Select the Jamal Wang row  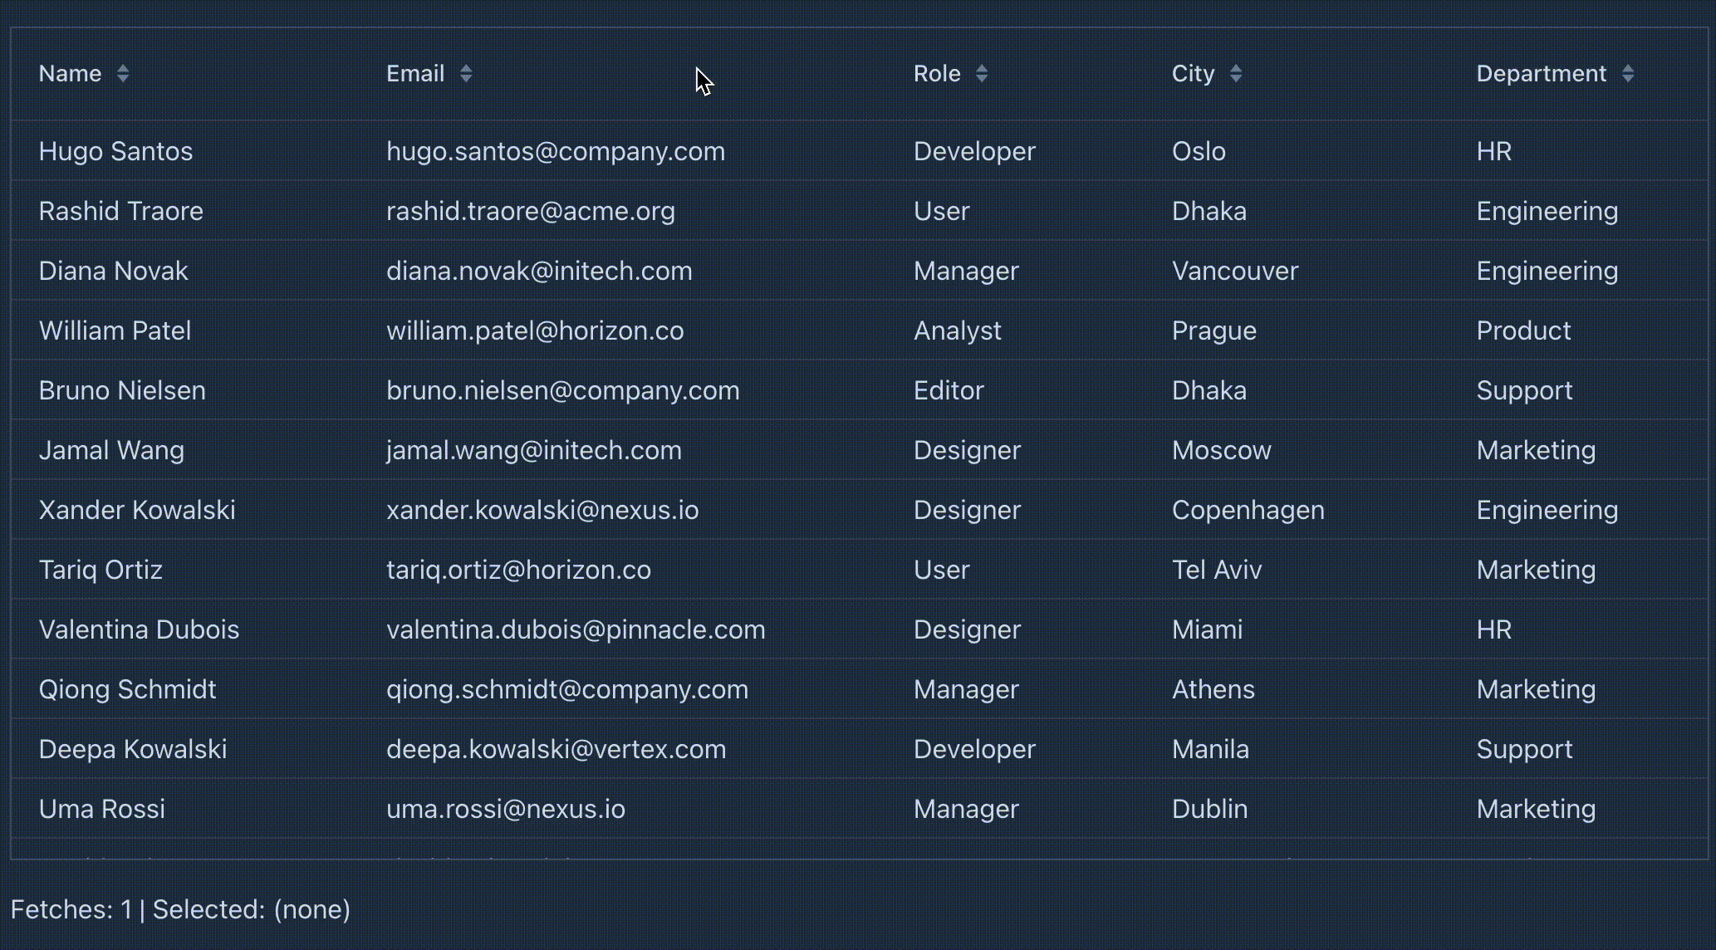111,450
